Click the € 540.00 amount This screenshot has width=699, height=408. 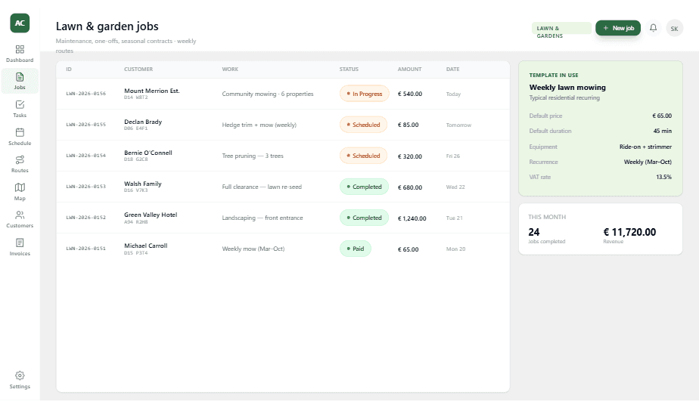(x=410, y=94)
